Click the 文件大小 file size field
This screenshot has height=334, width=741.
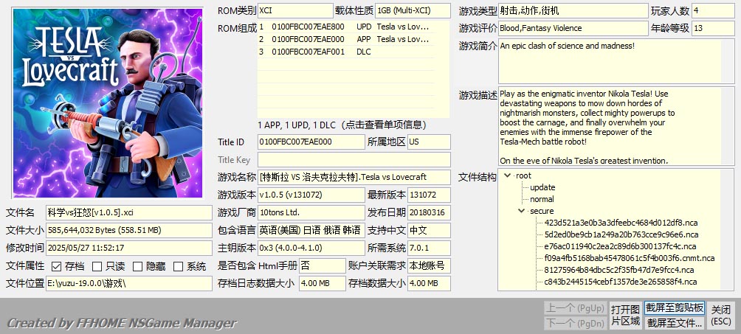pyautogui.click(x=129, y=231)
